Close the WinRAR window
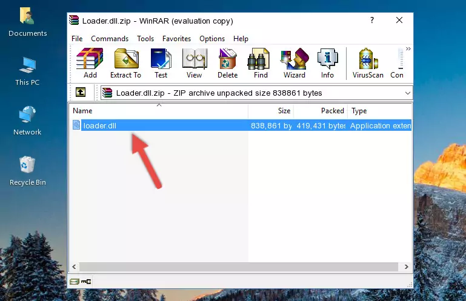466x301 pixels. tap(399, 20)
